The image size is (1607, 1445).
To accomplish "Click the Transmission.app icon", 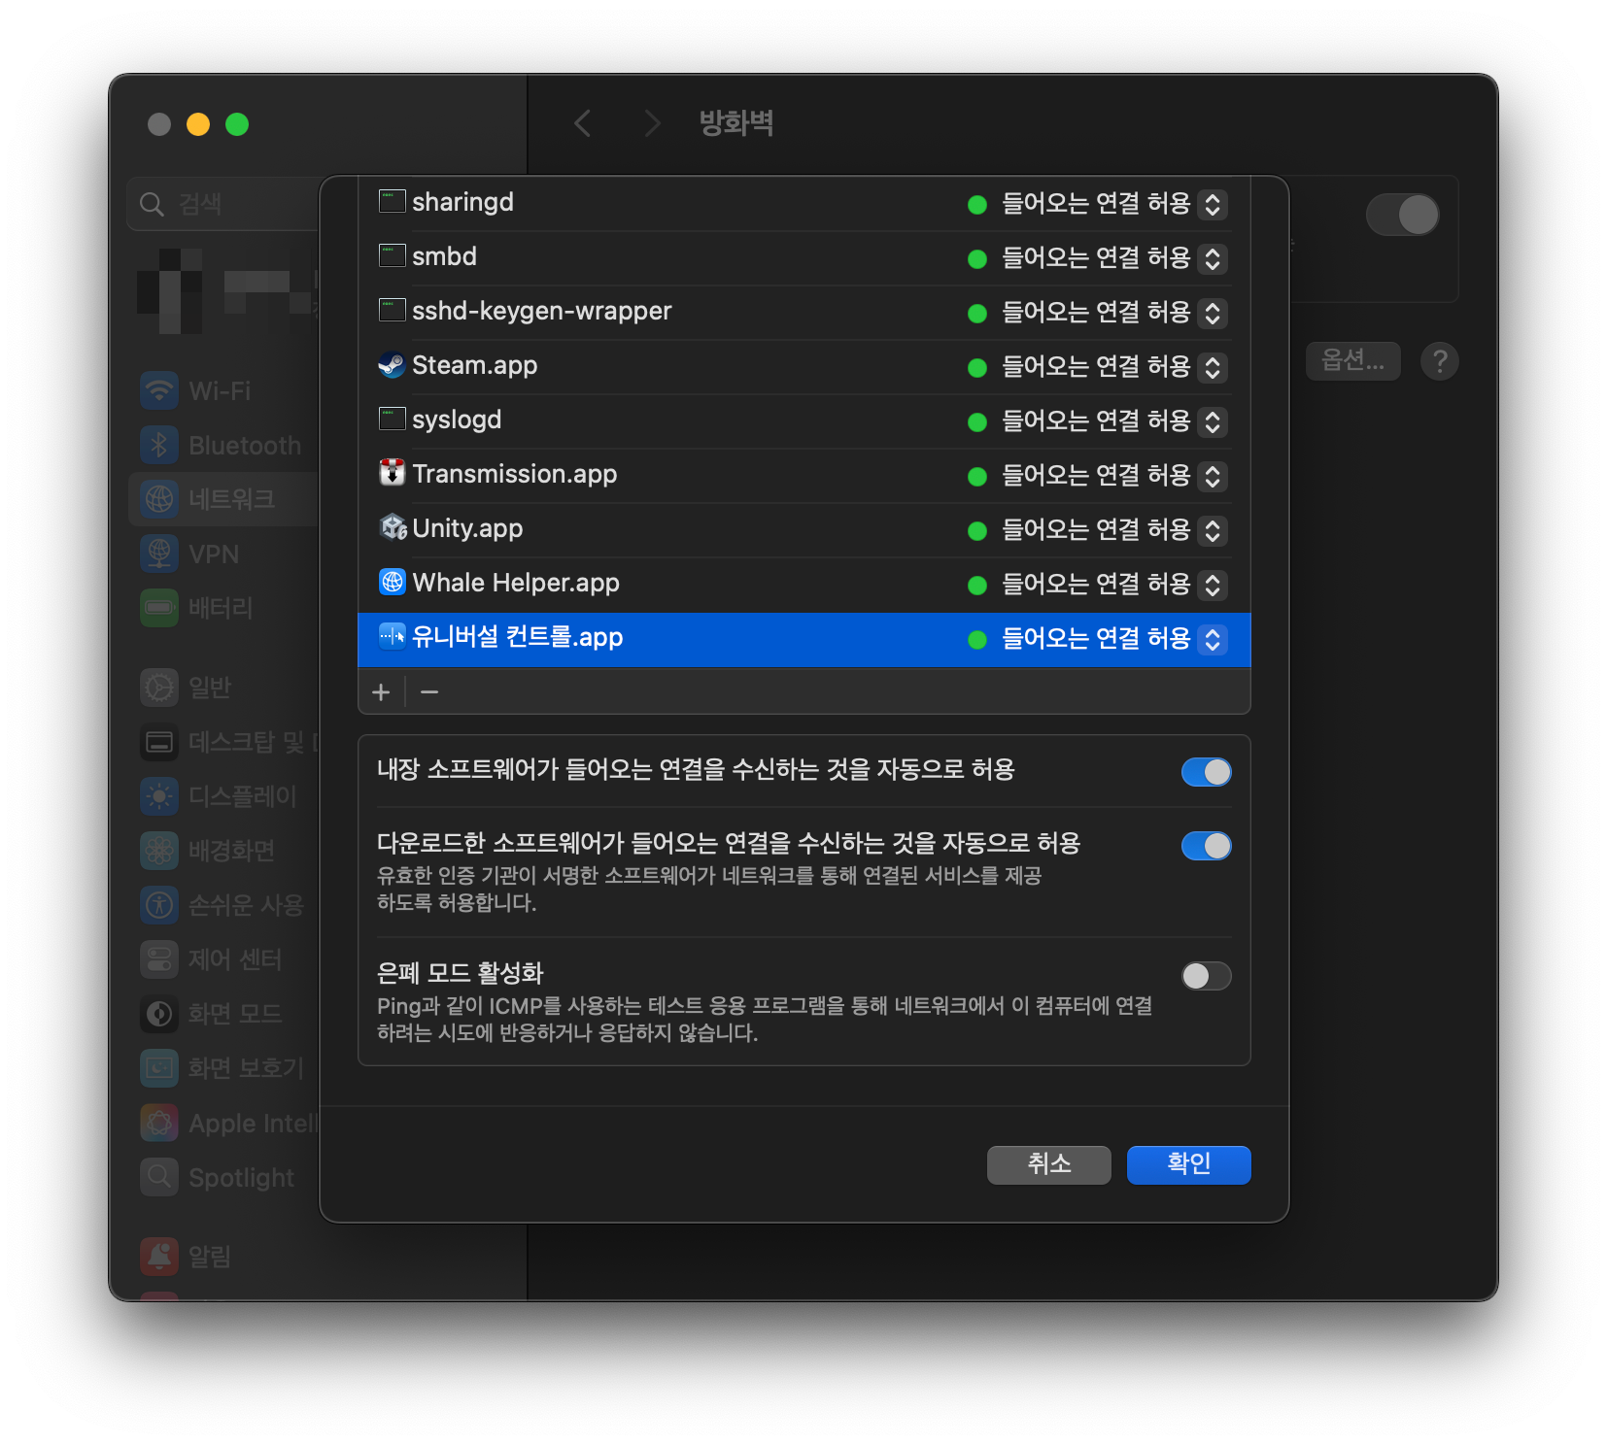I will [392, 474].
